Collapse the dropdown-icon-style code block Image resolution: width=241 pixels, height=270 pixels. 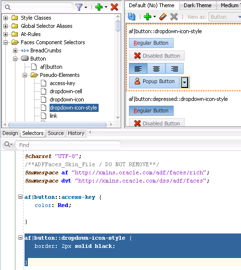click(20, 238)
